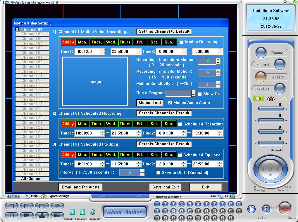298x222 pixels.
Task: Take a Snapshot with the snapshot icon
Action: tap(92, 212)
